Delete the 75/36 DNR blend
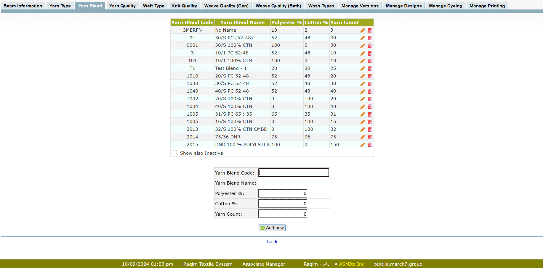This screenshot has height=268, width=543. tap(370, 137)
